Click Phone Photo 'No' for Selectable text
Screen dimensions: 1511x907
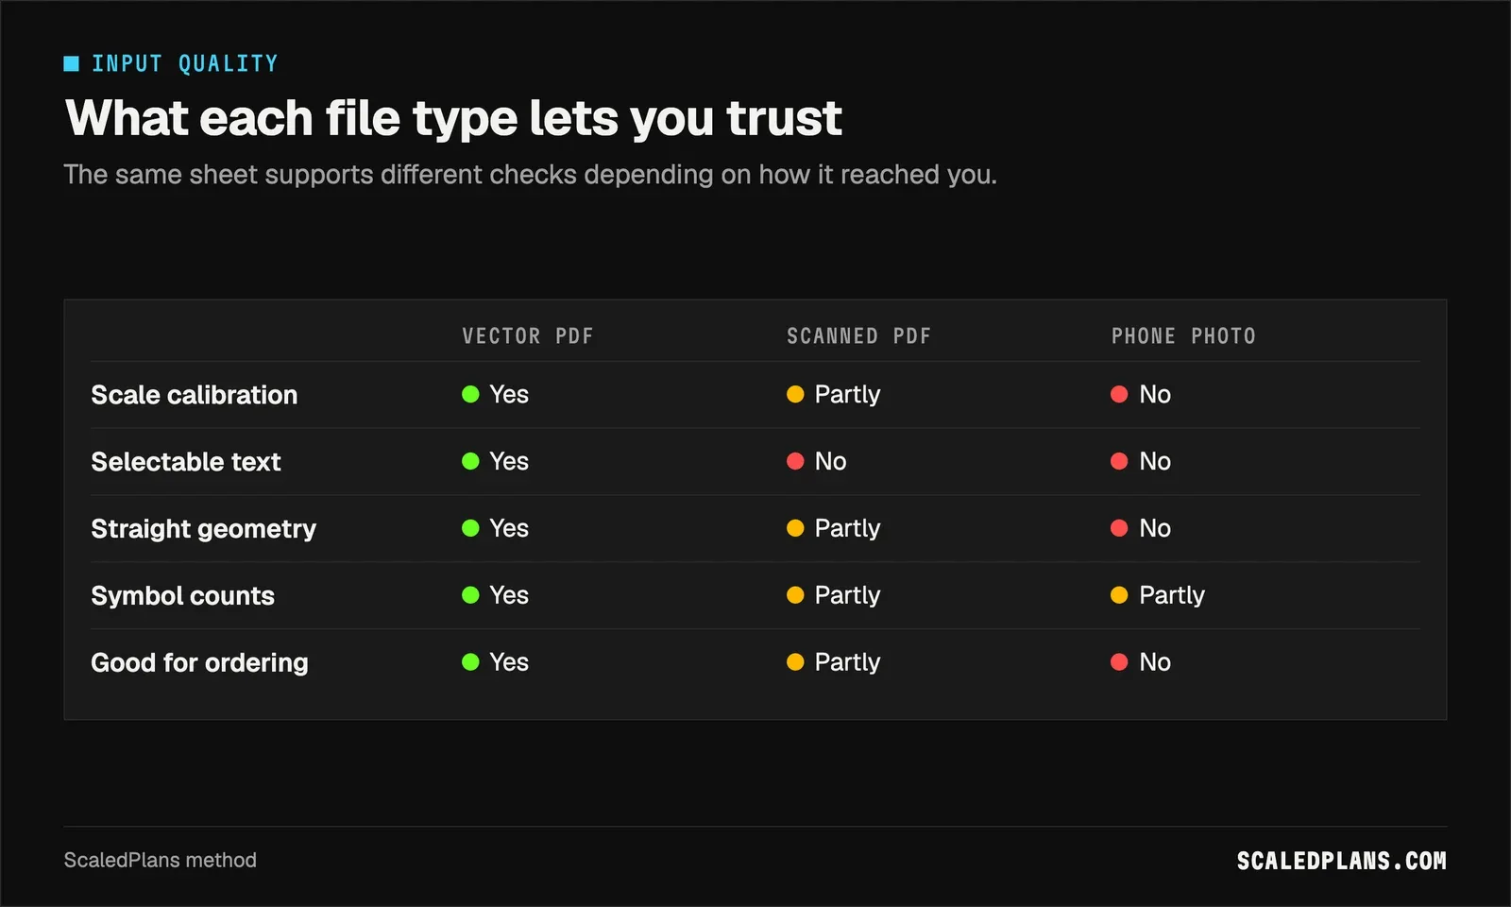(x=1155, y=462)
